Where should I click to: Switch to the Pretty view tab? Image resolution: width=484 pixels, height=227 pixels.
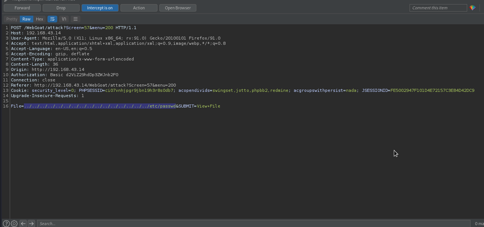point(12,19)
